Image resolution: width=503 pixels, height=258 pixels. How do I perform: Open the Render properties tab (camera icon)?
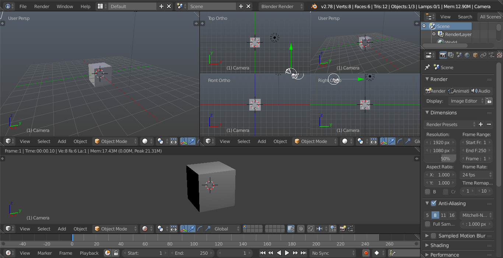[443, 55]
